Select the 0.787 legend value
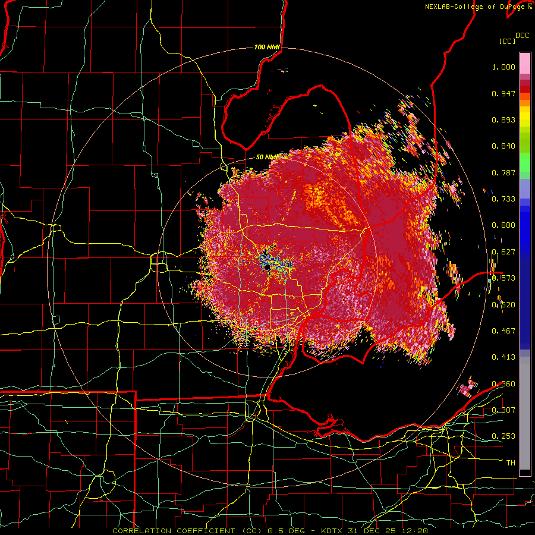Screen dimensions: 535x535 503,172
